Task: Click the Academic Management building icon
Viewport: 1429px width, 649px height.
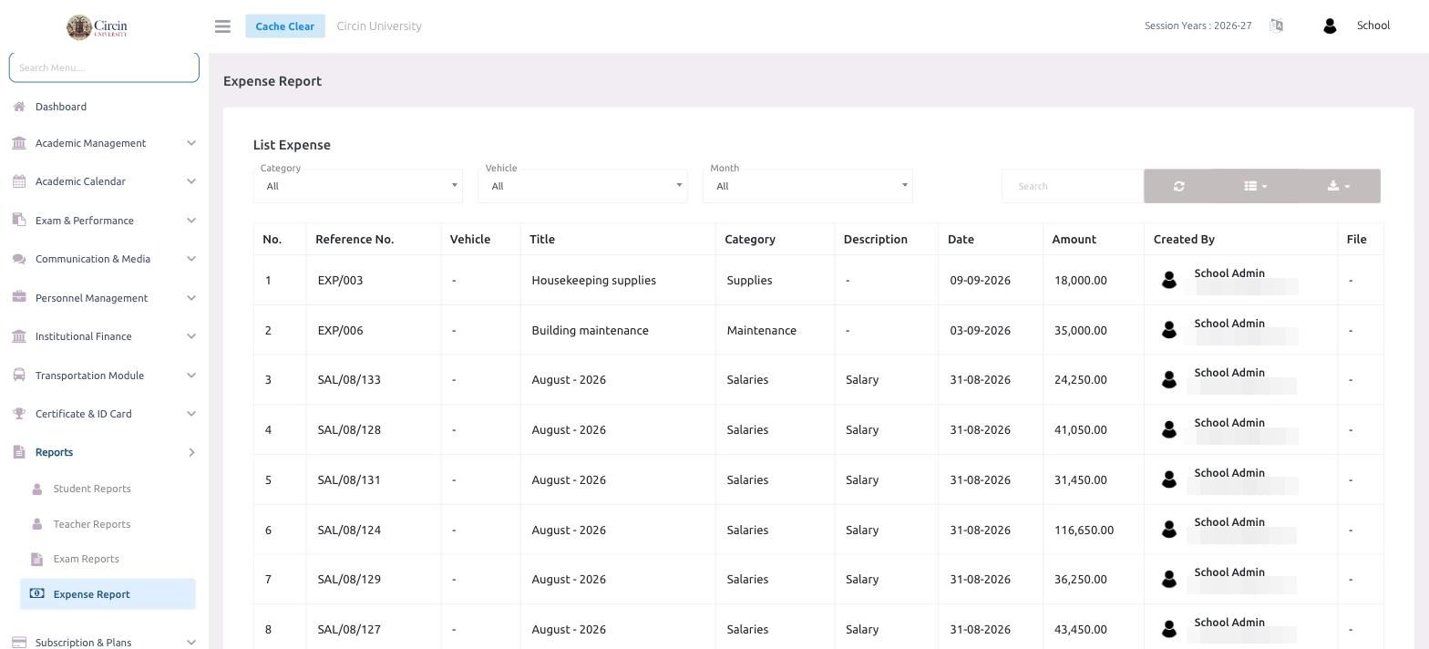Action: tap(19, 143)
